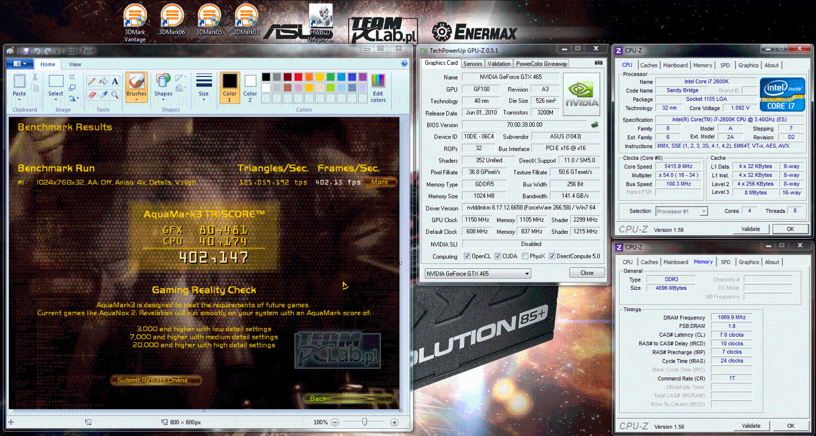This screenshot has width=816, height=436.
Task: Select the Pencil tool in Paint
Action: coord(92,81)
